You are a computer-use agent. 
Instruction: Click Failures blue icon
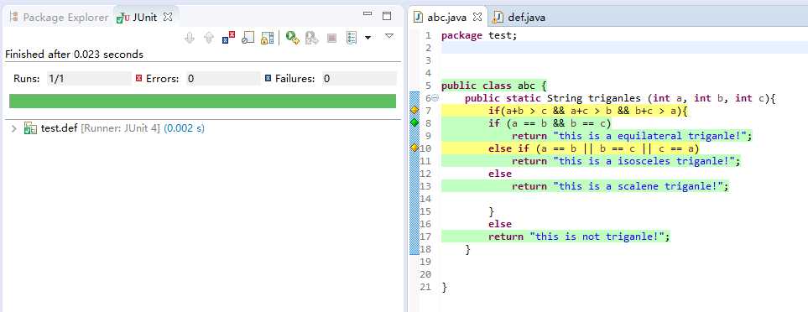point(268,79)
